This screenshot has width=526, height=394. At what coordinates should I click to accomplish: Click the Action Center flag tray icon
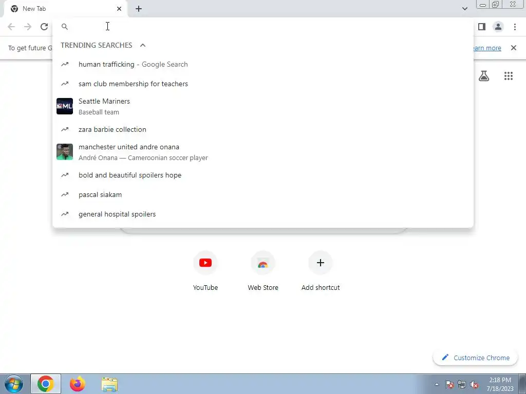(449, 384)
